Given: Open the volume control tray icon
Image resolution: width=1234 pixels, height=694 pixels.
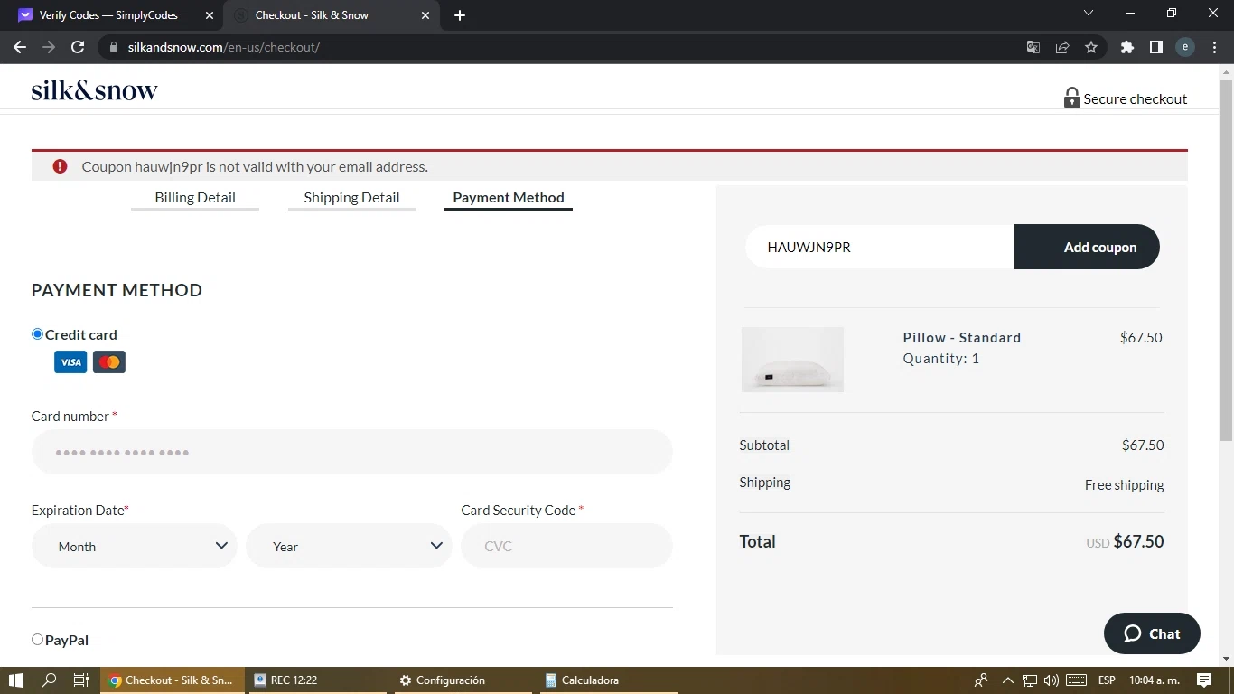Looking at the screenshot, I should click(1051, 680).
